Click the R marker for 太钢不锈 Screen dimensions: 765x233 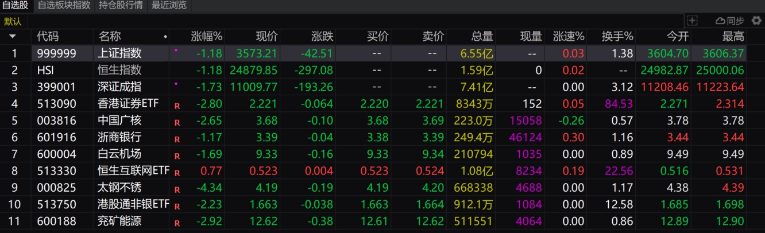point(177,189)
